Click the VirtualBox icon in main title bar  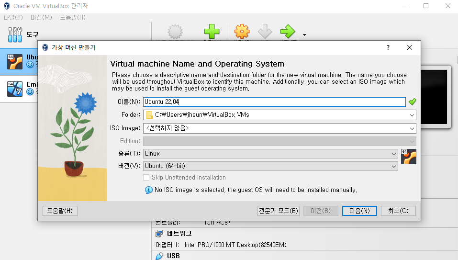[7, 6]
